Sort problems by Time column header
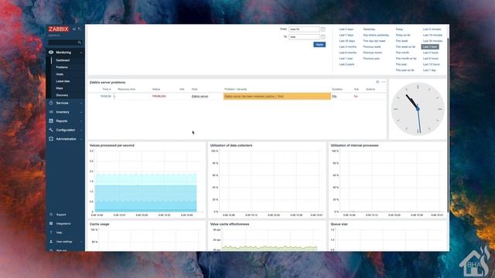This screenshot has width=495, height=278. [x=107, y=90]
